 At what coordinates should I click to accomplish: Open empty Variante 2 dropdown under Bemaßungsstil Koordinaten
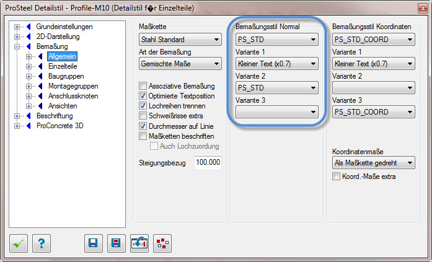(x=374, y=88)
